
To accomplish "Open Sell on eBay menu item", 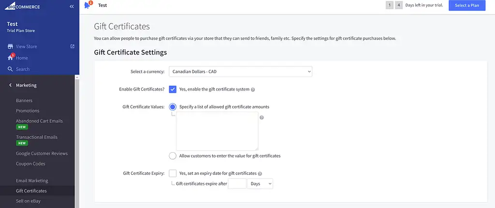I will pos(28,201).
